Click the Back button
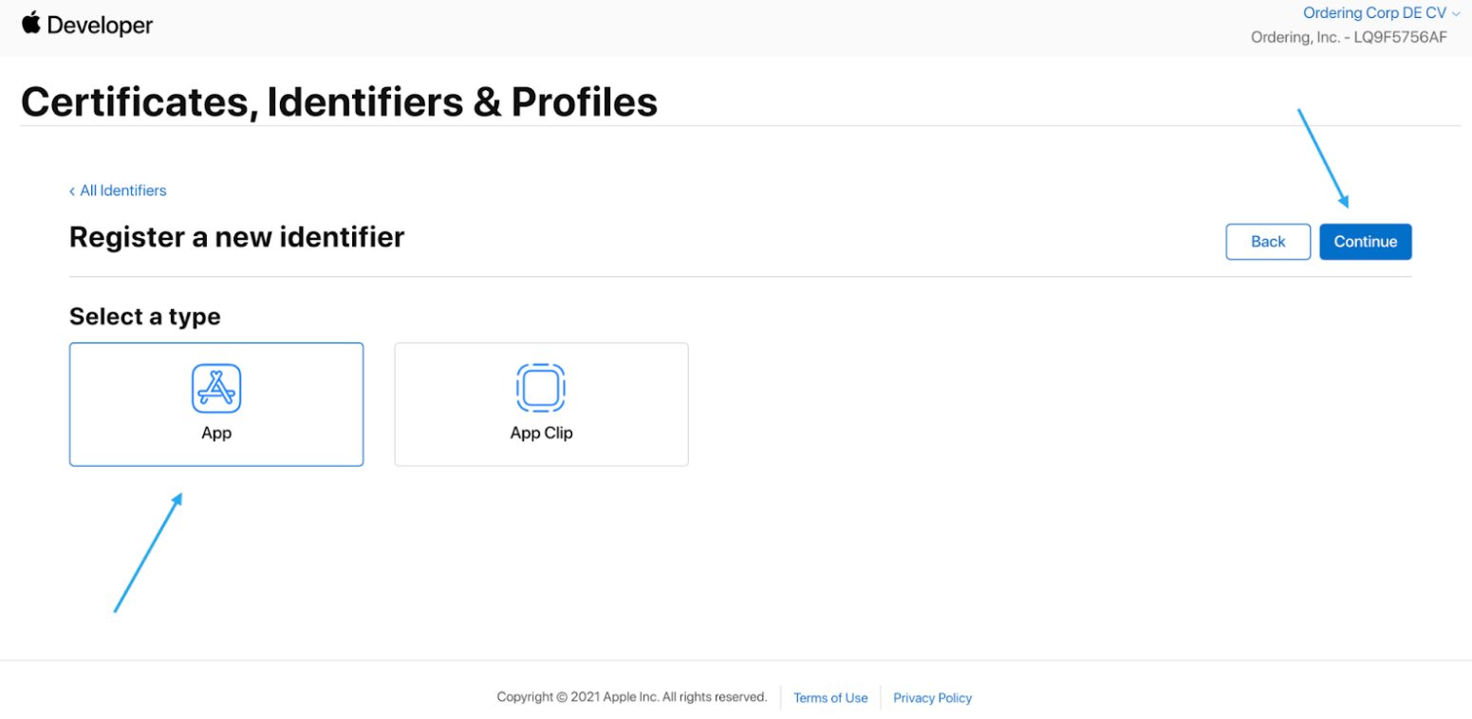Image resolution: width=1472 pixels, height=719 pixels. tap(1268, 242)
